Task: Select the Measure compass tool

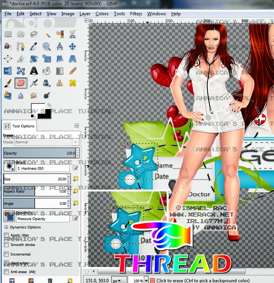Action: point(60,47)
